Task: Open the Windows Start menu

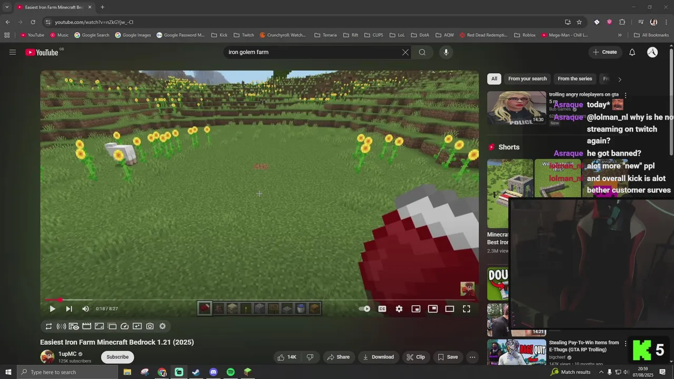Action: 8,372
